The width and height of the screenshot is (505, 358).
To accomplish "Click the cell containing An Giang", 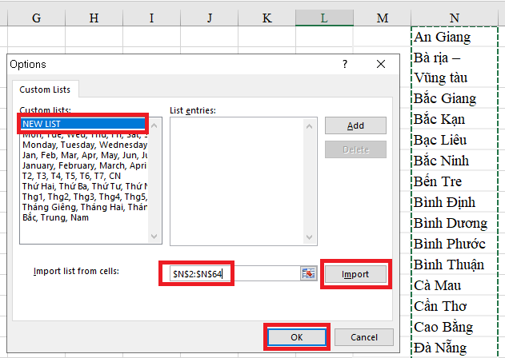I will click(455, 37).
